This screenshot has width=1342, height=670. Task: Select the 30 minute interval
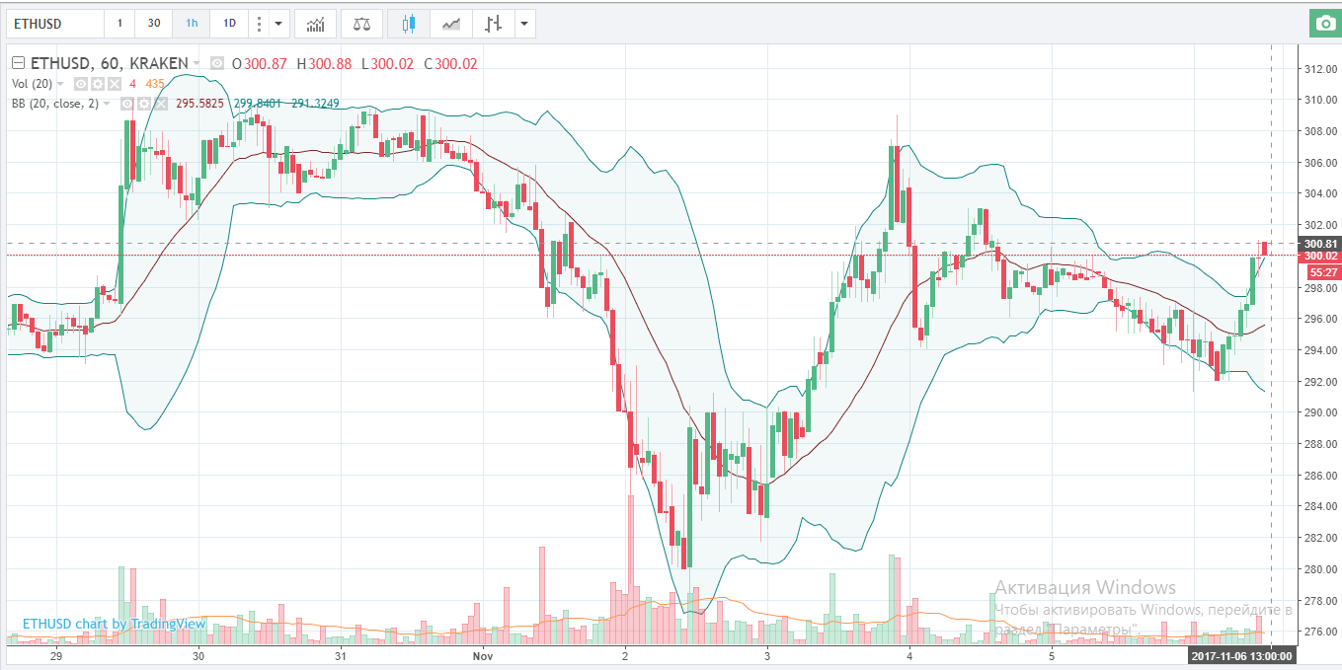point(154,23)
